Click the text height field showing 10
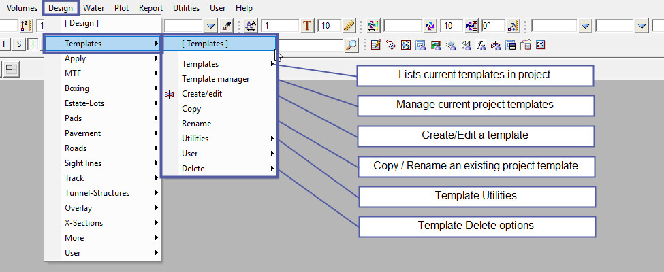Viewport: 664px width, 272px height. 329,26
